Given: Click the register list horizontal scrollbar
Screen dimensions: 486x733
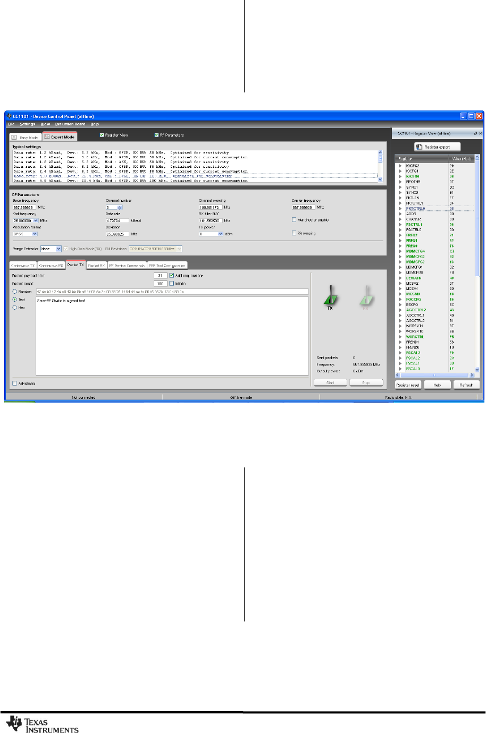Looking at the screenshot, I should (x=434, y=375).
